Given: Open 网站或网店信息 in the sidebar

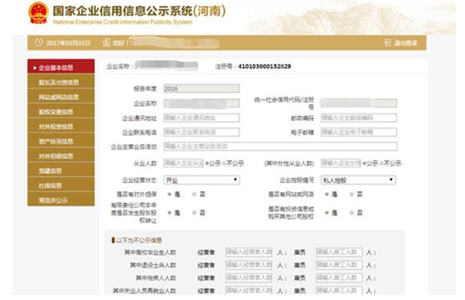Looking at the screenshot, I should click(x=61, y=96).
